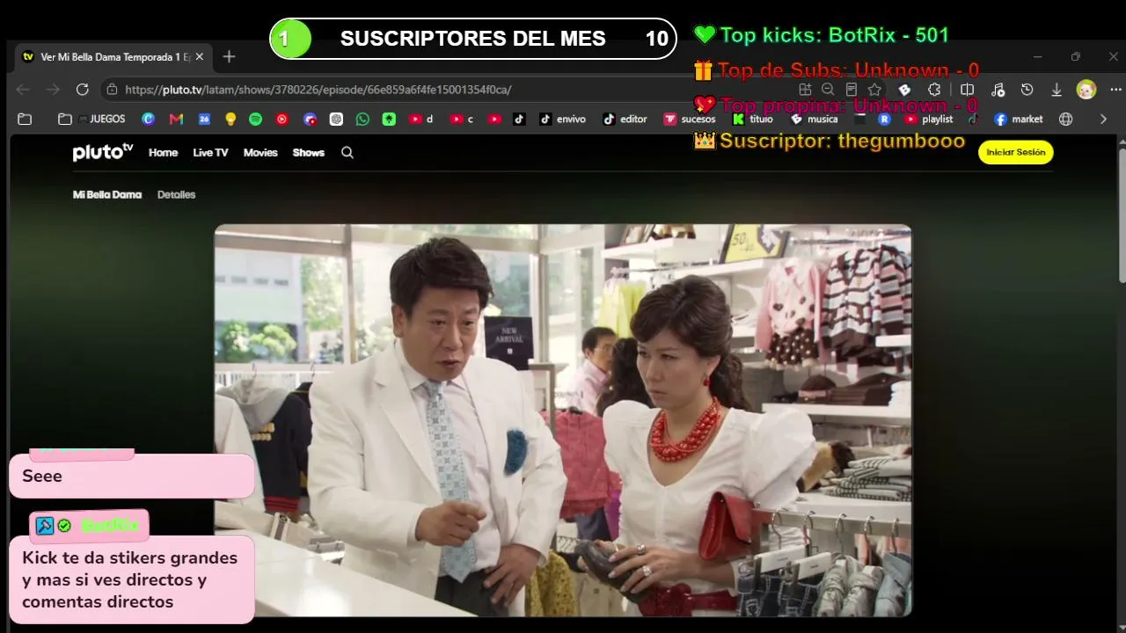
Task: Open Pluto TV search
Action: [347, 153]
